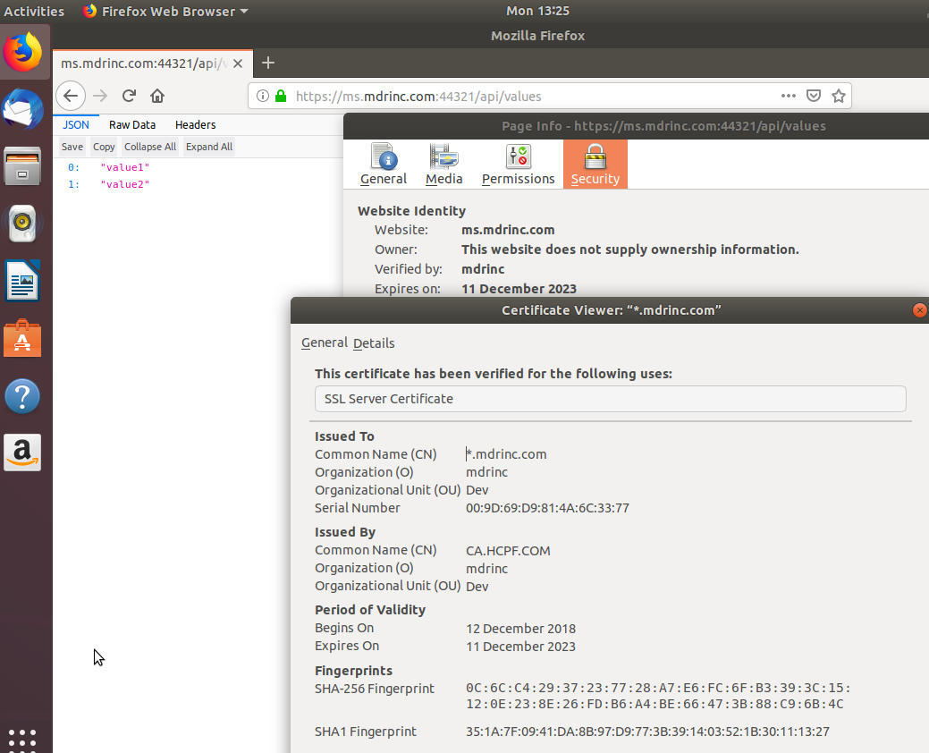This screenshot has height=753, width=929.
Task: Collapse all nodes in the JSON viewer
Action: coord(149,146)
